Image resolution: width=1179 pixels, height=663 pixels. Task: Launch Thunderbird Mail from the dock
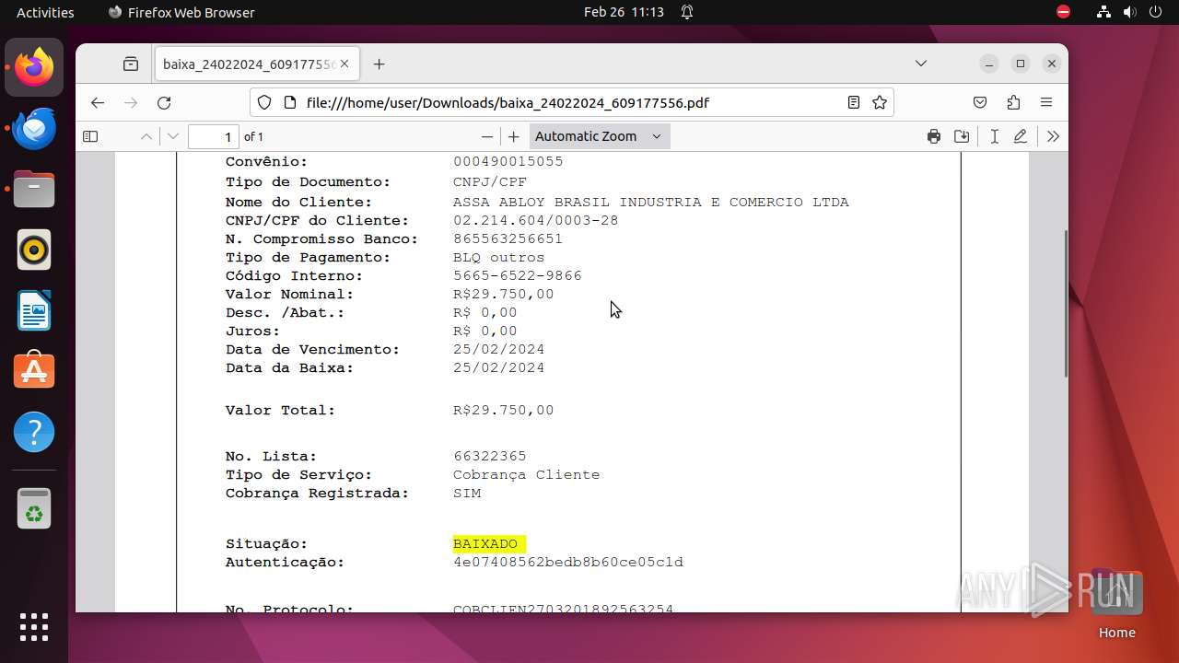click(x=34, y=128)
